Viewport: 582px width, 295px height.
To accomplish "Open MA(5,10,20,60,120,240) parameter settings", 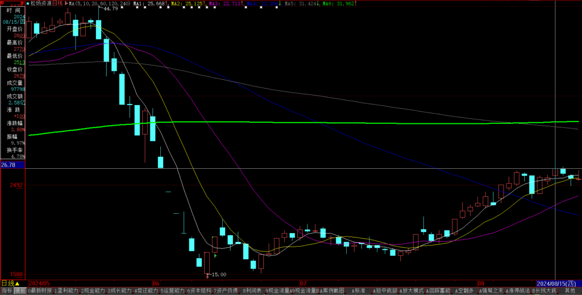I will click(x=99, y=3).
